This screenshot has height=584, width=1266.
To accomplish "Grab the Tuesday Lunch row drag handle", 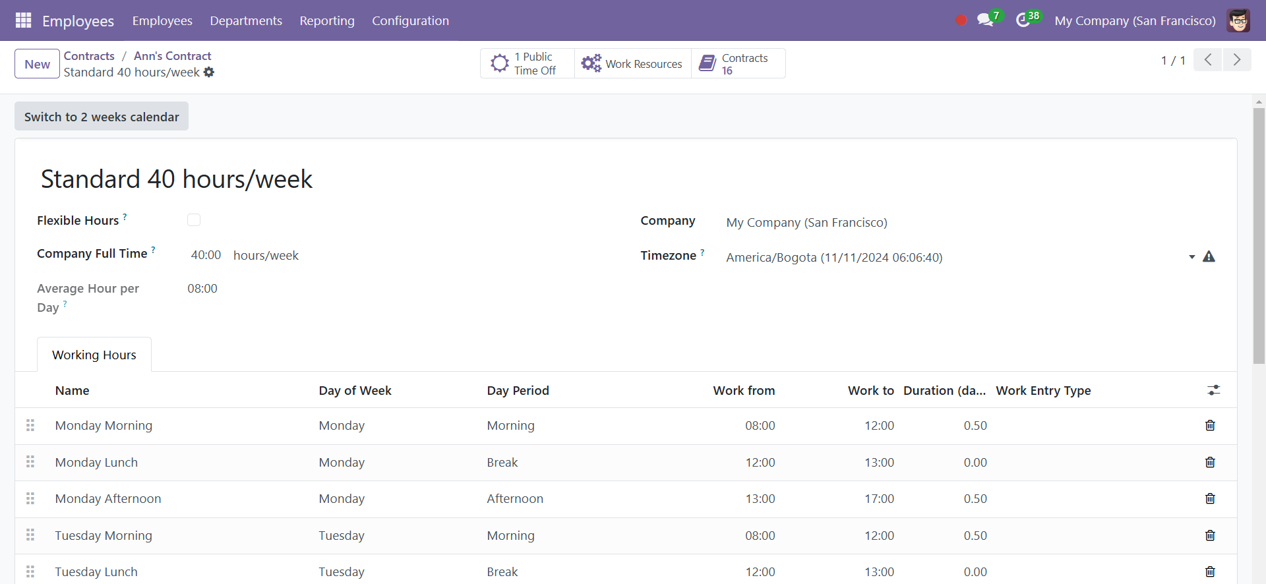I will coord(30,571).
